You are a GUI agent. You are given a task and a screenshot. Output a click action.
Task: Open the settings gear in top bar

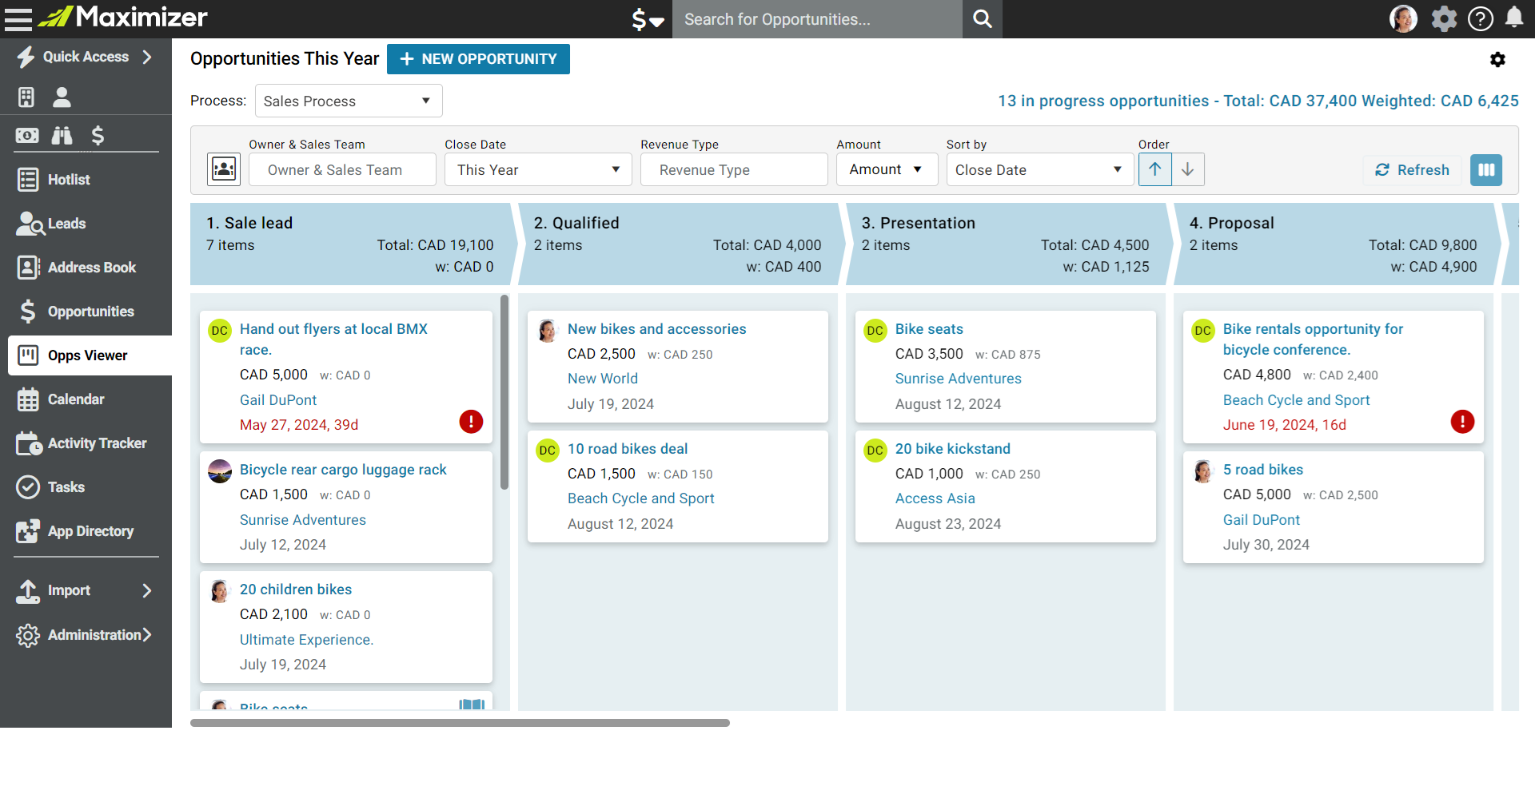(1444, 18)
